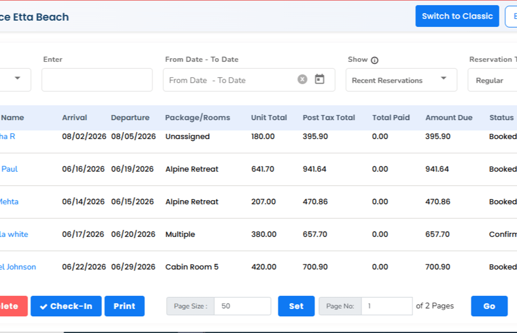Click the Check-In button
The width and height of the screenshot is (517, 333).
point(66,306)
